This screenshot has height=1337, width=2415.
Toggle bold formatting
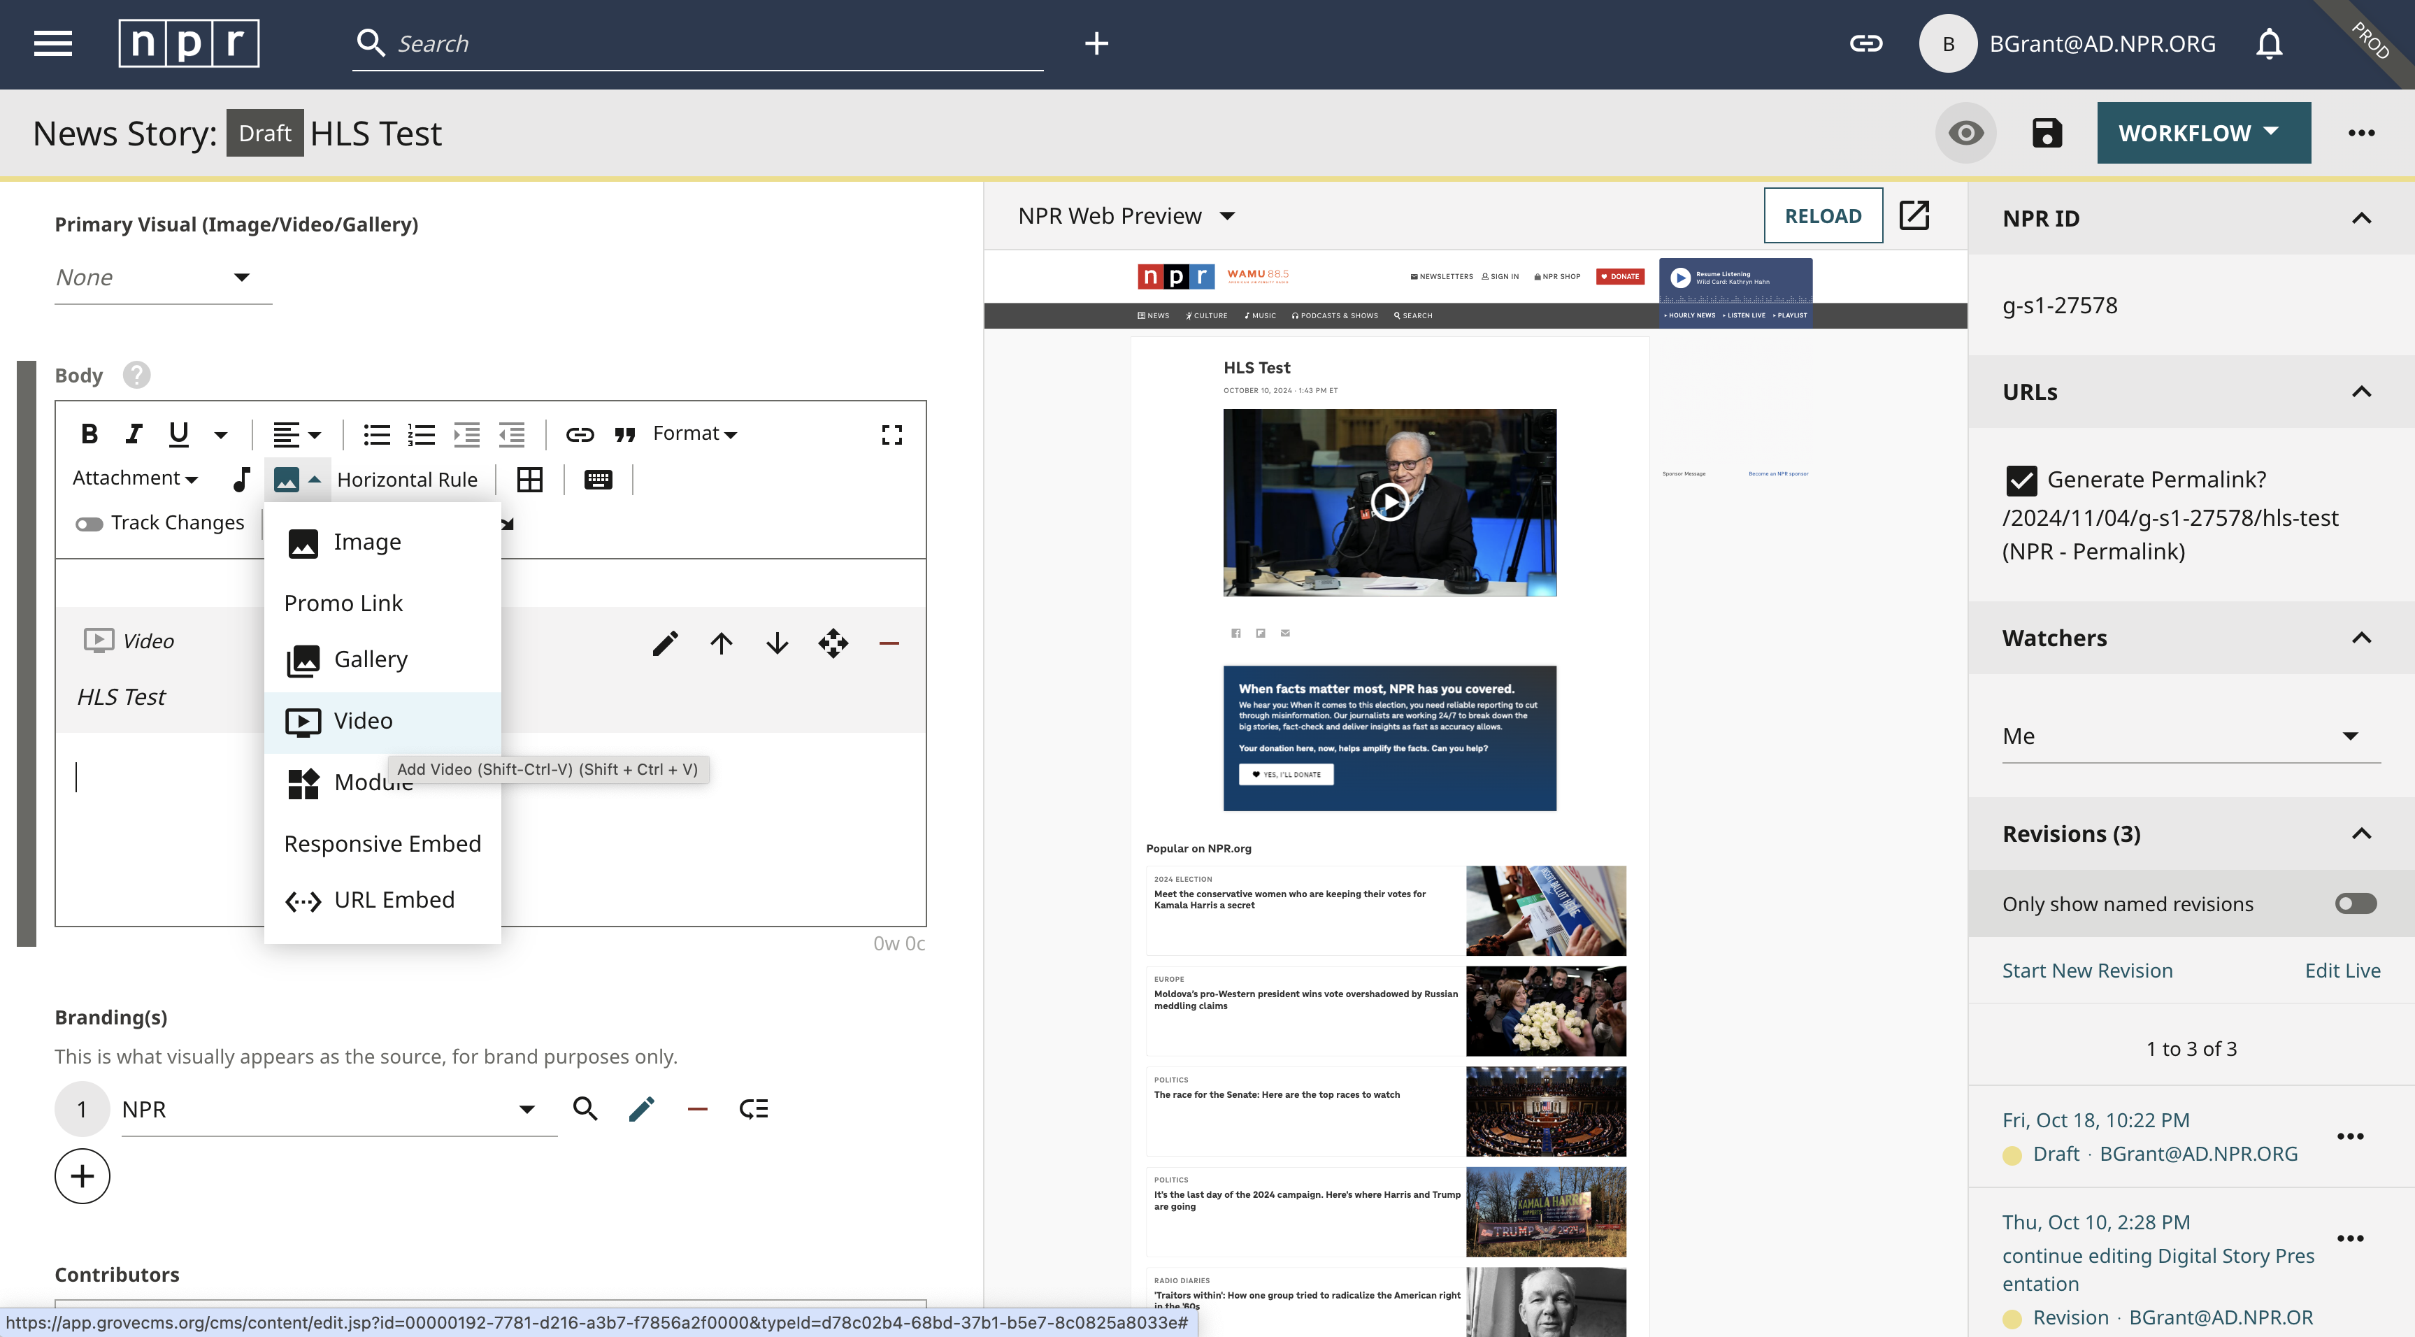click(89, 434)
